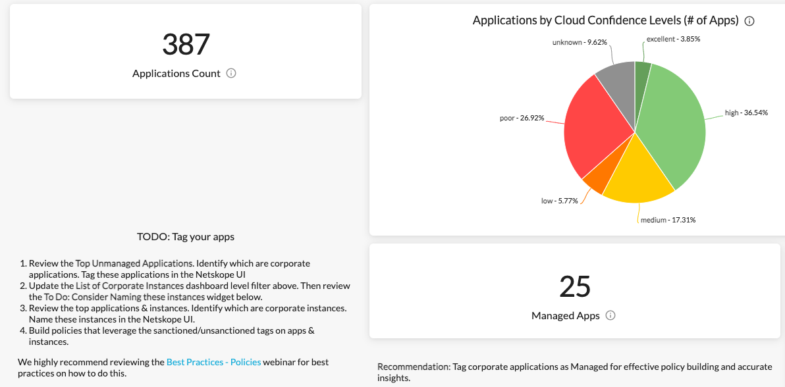Click the 387 applications count value
This screenshot has height=387, width=785.
pyautogui.click(x=186, y=44)
